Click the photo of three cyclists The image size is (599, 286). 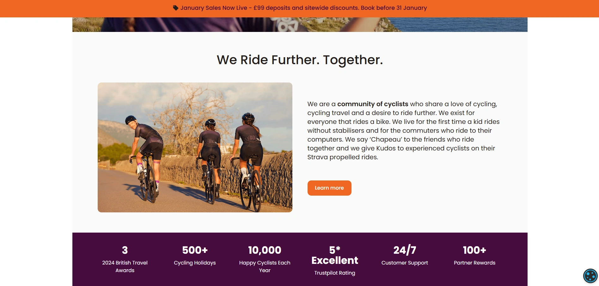[195, 147]
